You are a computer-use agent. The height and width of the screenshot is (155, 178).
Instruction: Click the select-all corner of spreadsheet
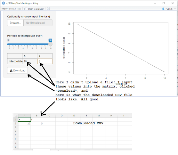pyautogui.click(x=16, y=115)
